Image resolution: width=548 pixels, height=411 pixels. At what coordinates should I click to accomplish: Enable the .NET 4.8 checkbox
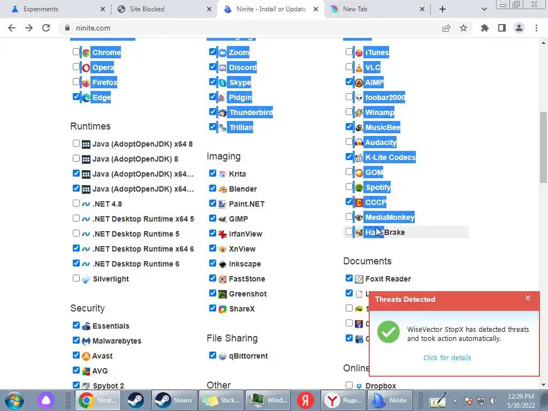(x=76, y=203)
